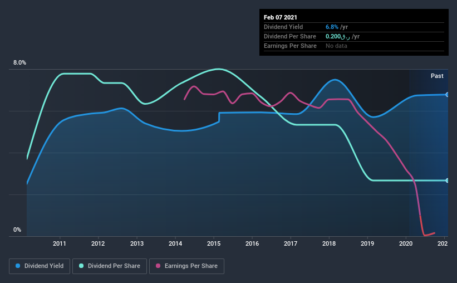
Task: Click the 8.0% y-axis label
Action: point(19,63)
